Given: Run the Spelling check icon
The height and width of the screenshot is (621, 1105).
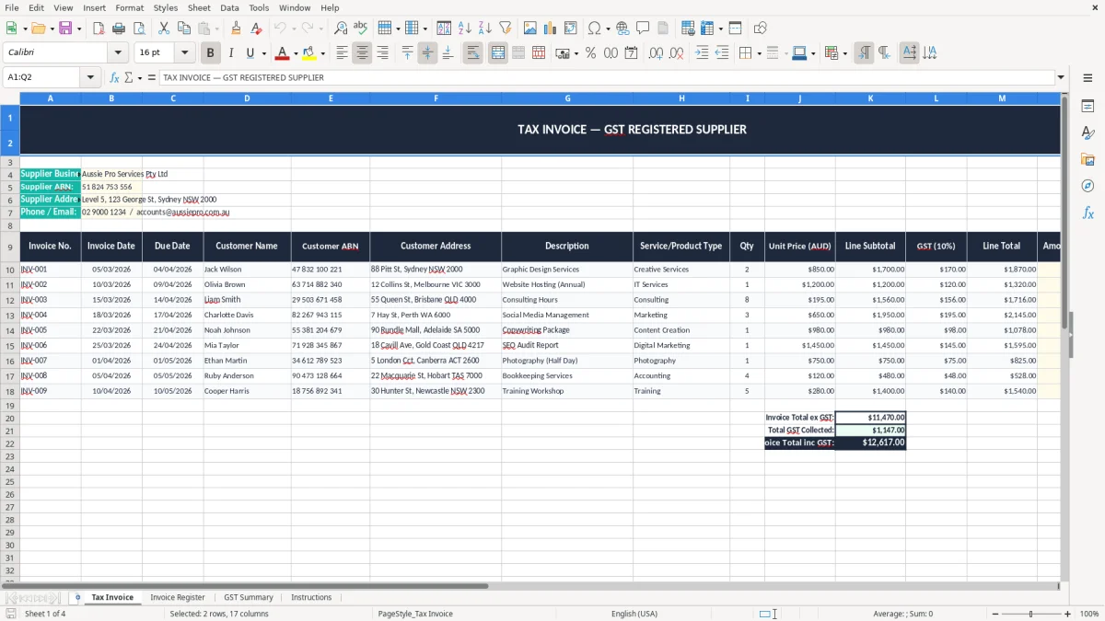Looking at the screenshot, I should tap(361, 29).
